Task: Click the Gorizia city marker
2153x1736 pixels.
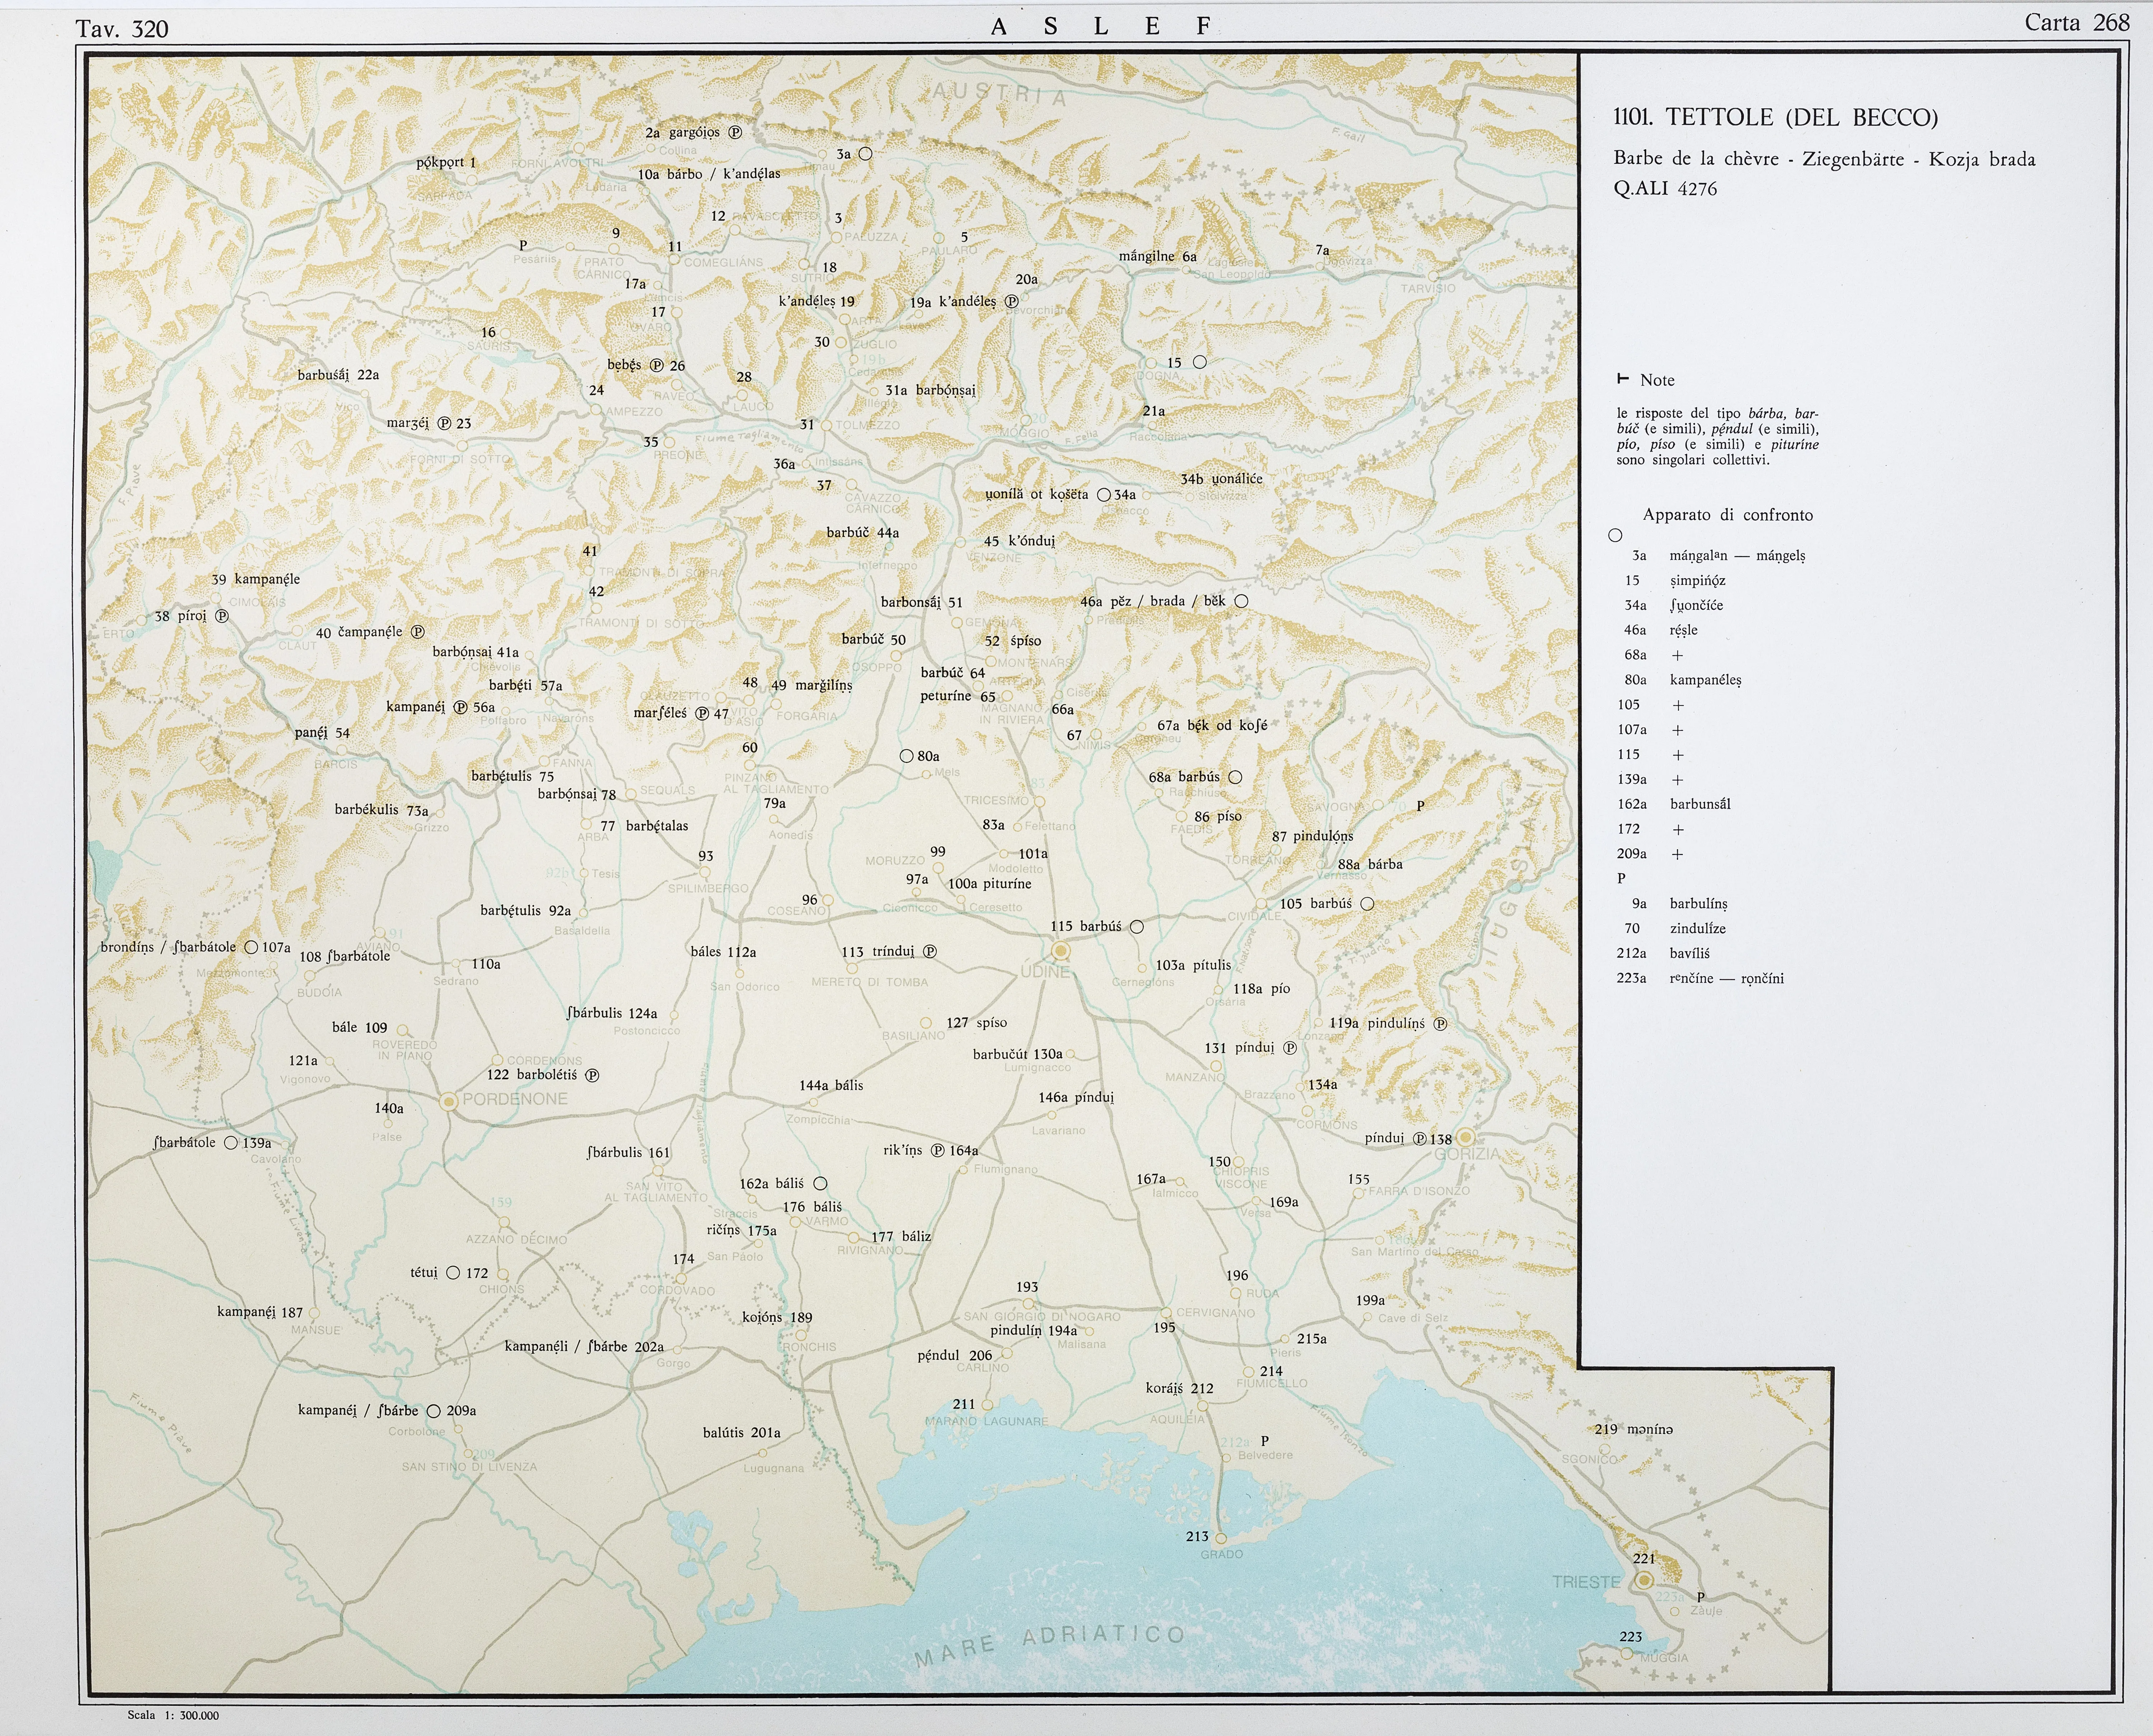Action: (1465, 1137)
